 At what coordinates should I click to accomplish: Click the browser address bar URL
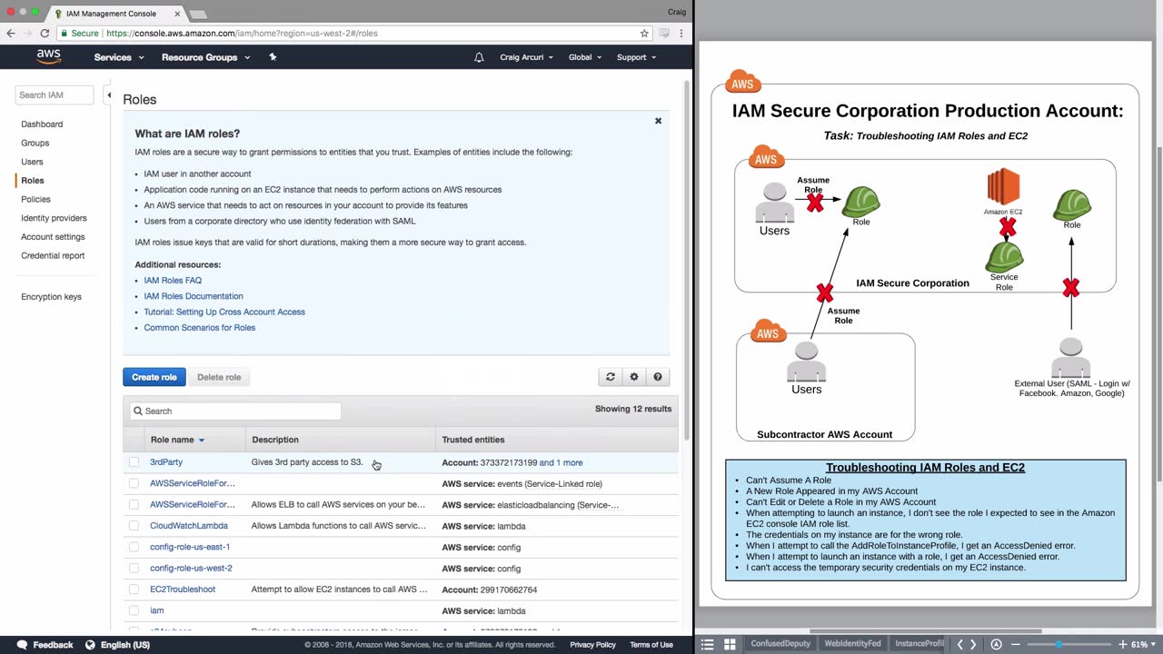(242, 34)
